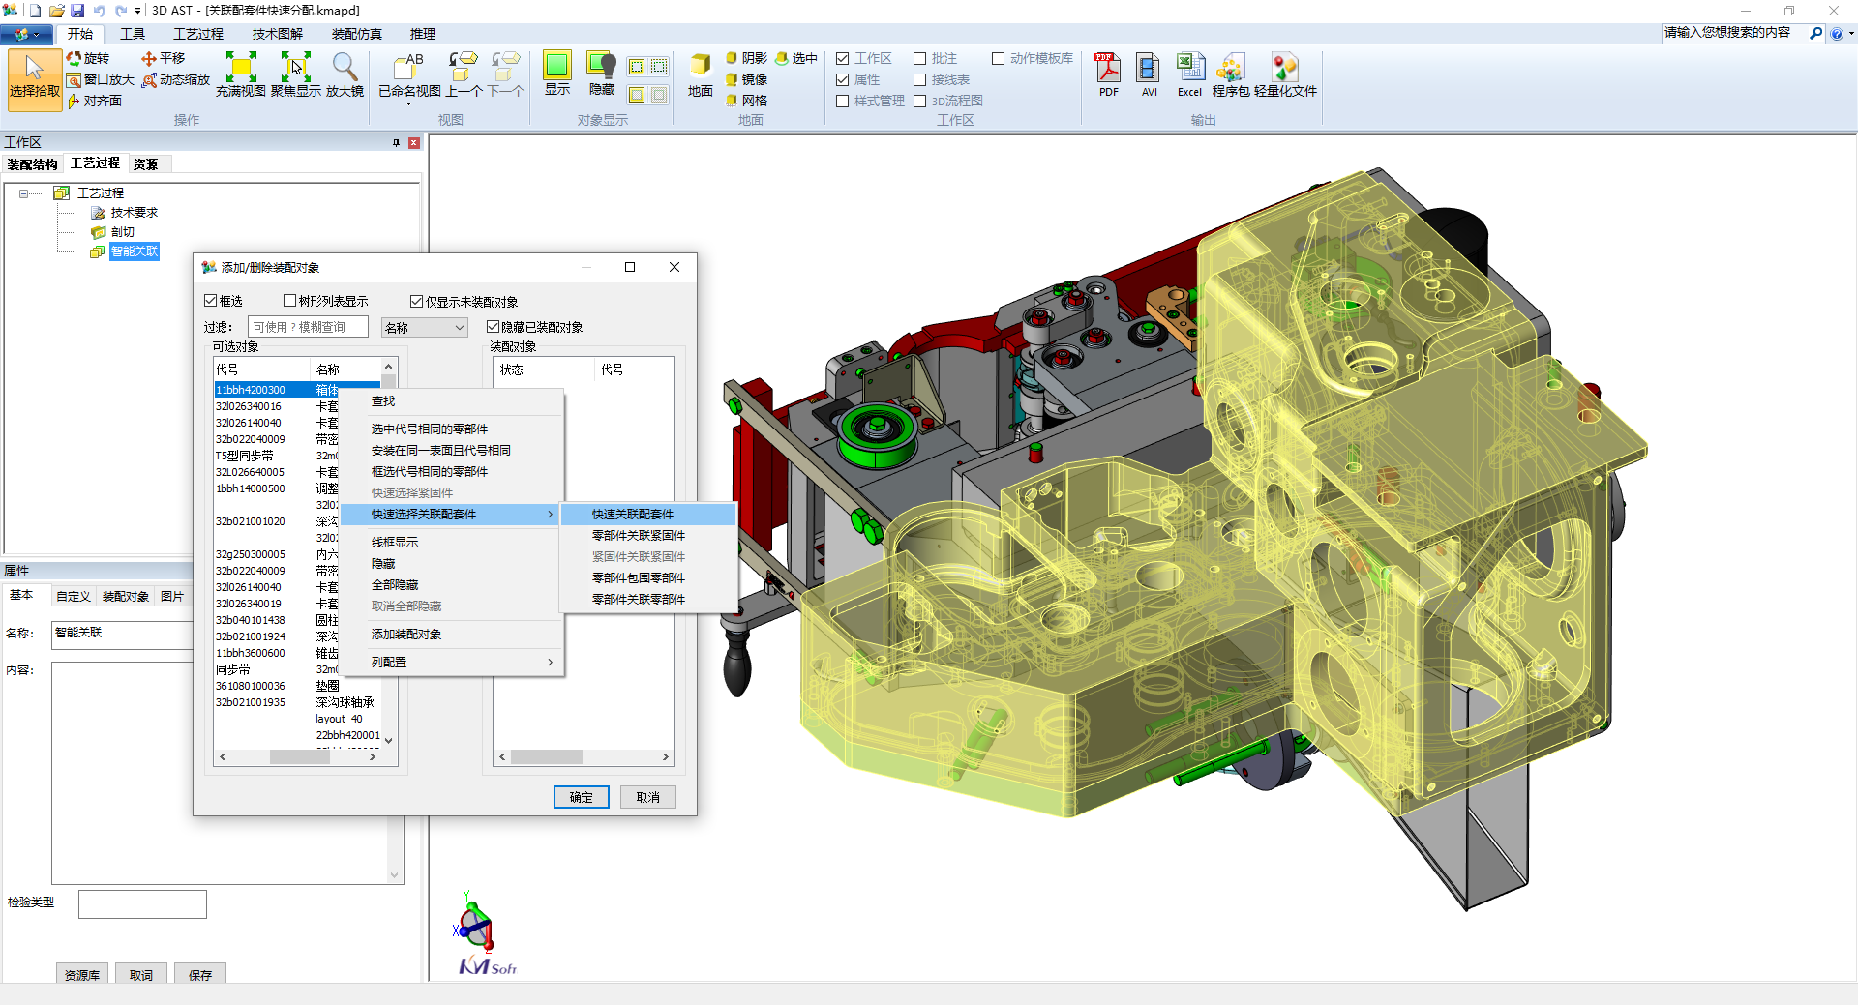Viewport: 1858px width, 1005px height.
Task: Choose 零部件关联紧固件 from submenu
Action: tap(639, 536)
